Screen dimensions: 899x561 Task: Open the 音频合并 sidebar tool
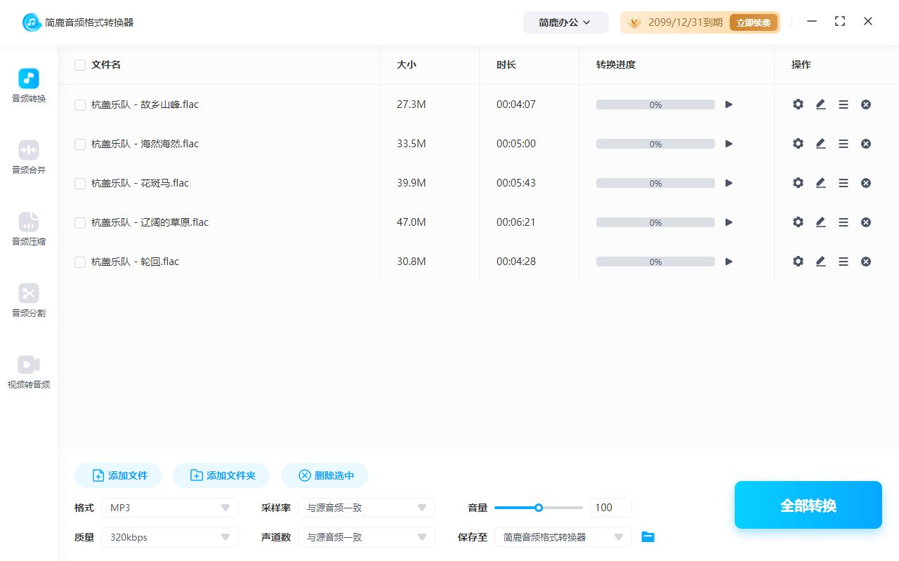coord(28,157)
